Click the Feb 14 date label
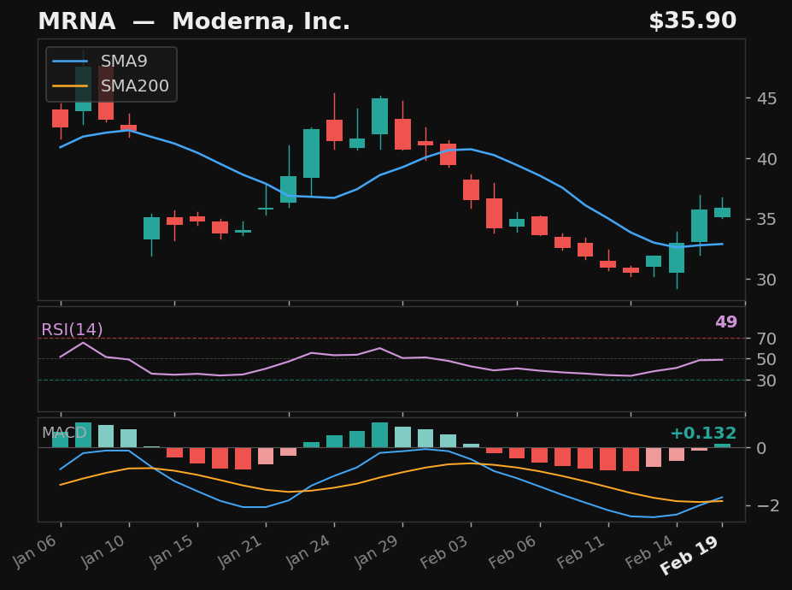Viewport: 792px width, 590px height. [x=648, y=552]
